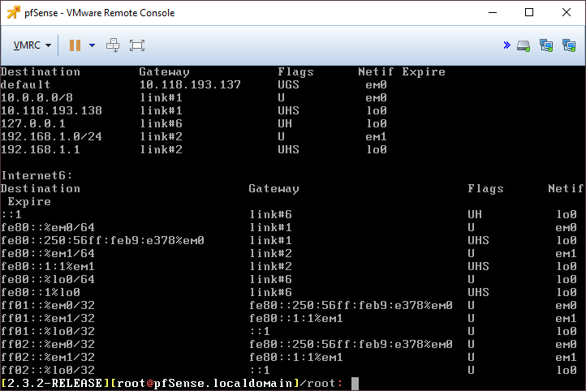Select the ::1 destination entry
This screenshot has height=391, width=586.
point(11,214)
